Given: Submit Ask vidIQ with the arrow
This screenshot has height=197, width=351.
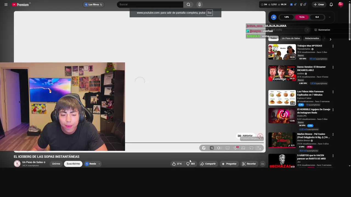Looking at the screenshot, I should 308,30.
